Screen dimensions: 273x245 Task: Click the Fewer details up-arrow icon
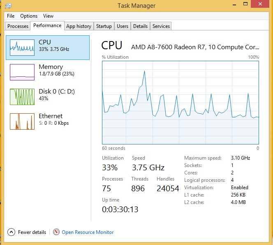(11, 232)
